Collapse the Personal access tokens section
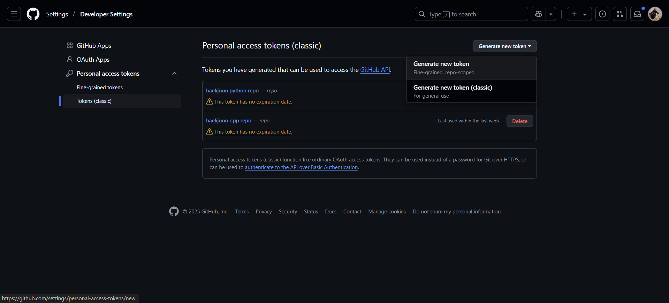 [x=174, y=74]
